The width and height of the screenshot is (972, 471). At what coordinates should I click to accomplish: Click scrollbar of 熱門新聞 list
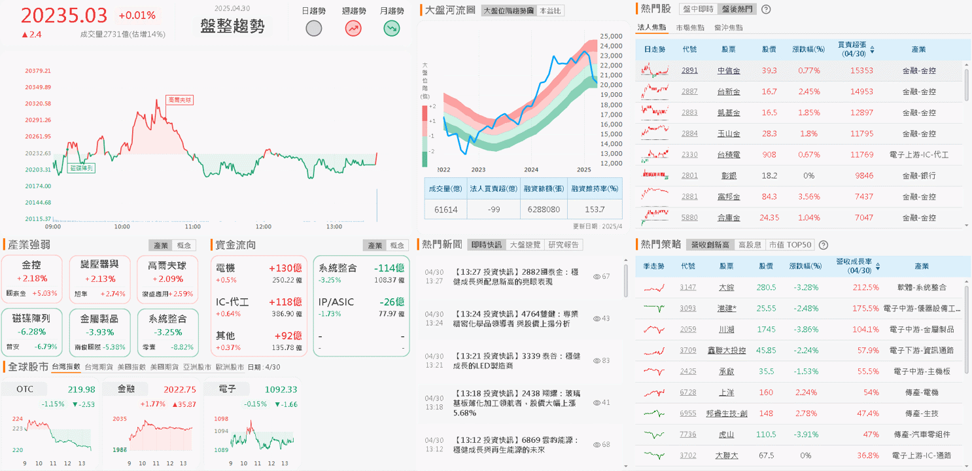pyautogui.click(x=627, y=281)
